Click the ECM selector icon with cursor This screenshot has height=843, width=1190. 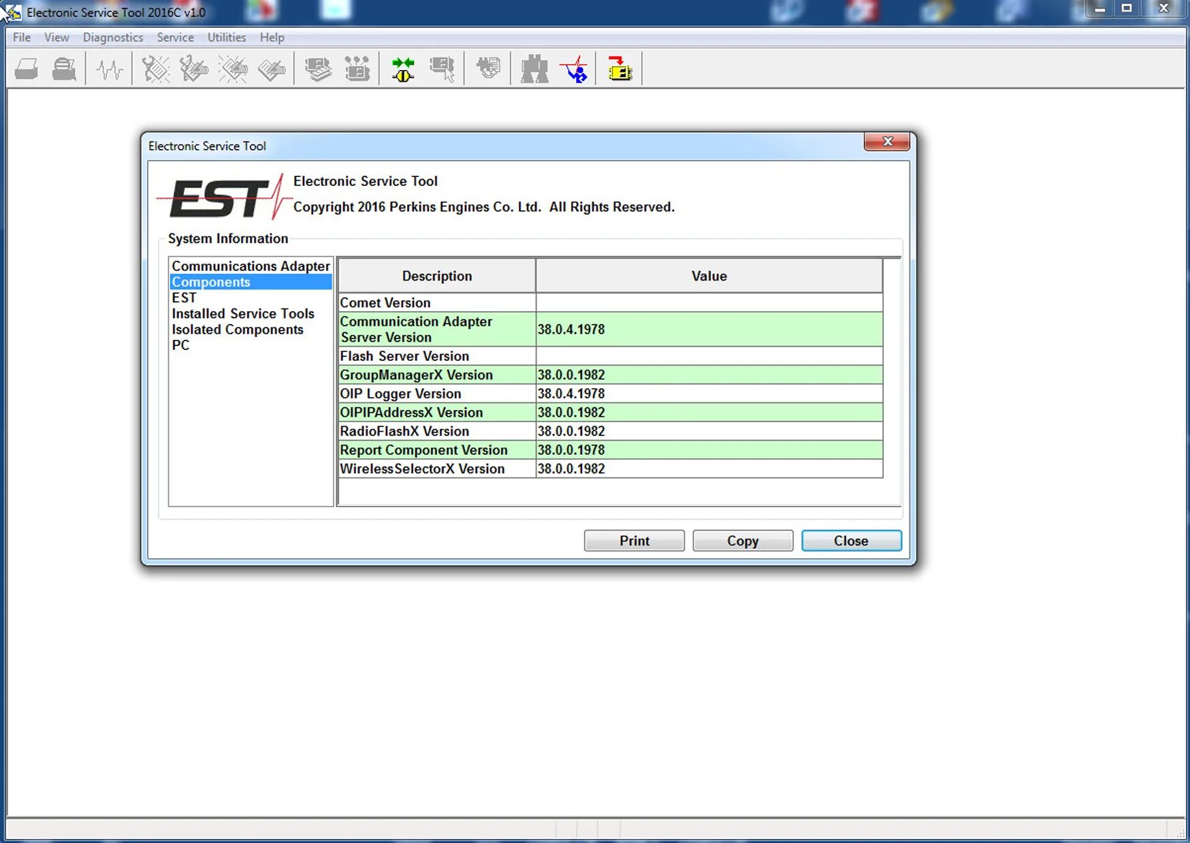(443, 69)
